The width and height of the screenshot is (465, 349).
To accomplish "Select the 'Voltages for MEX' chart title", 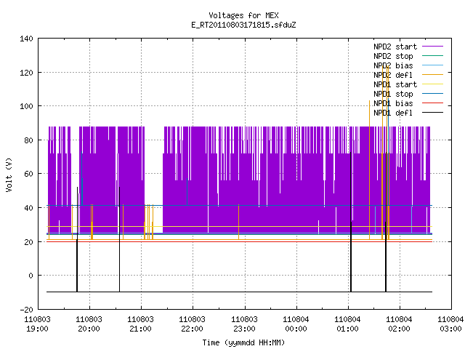I will coord(243,15).
